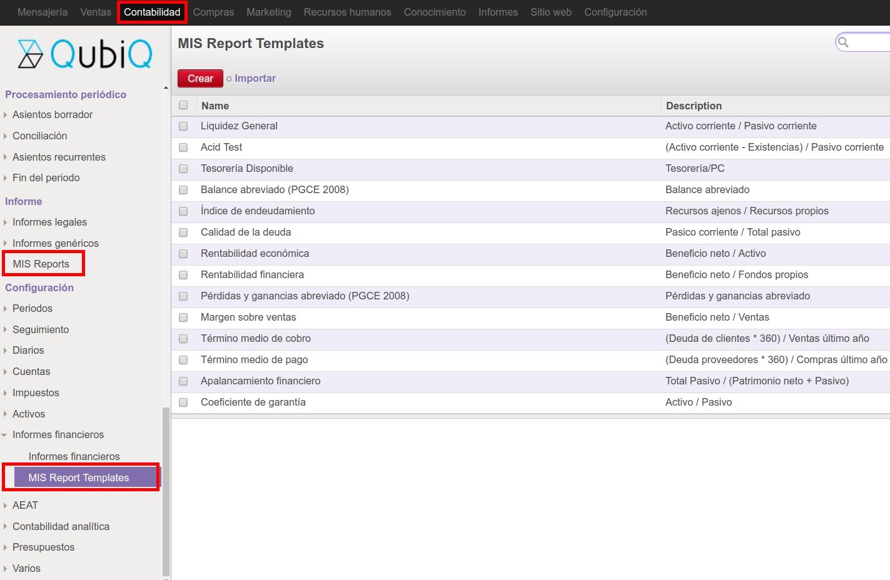Image resolution: width=890 pixels, height=580 pixels.
Task: Open Balance abreviado (PGCE 2008) template
Action: coord(275,190)
